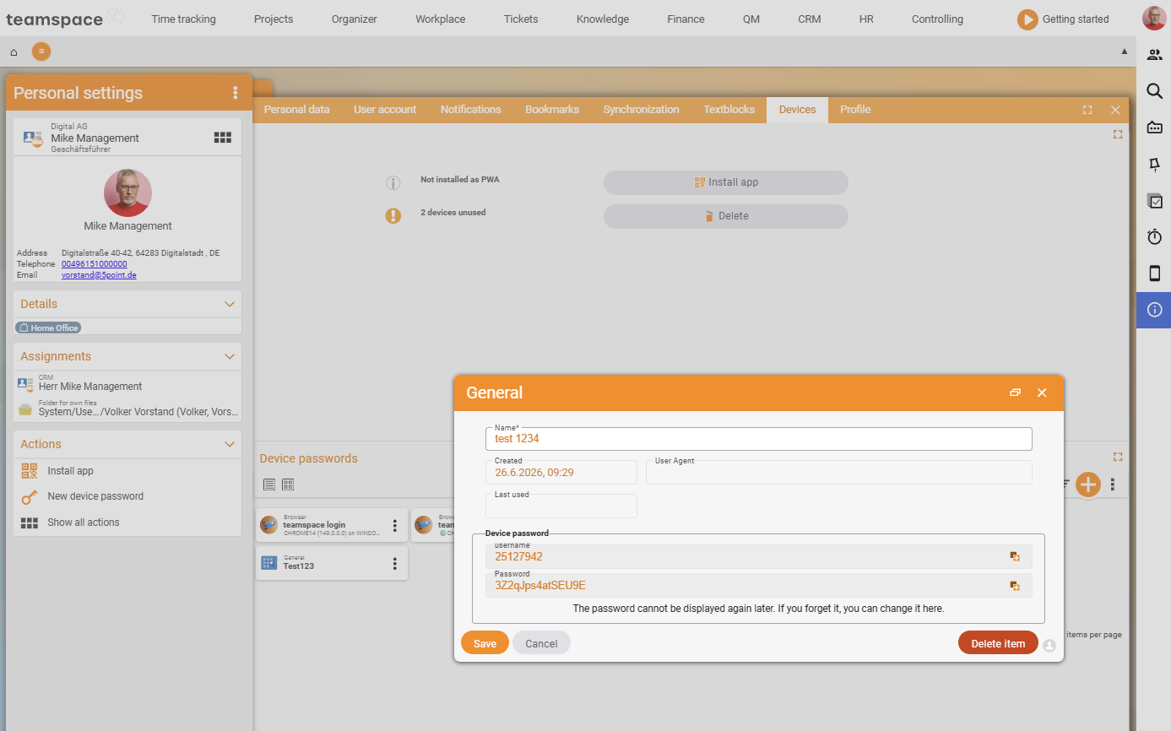Viewport: 1171px width, 731px height.
Task: Add a new device password with plus icon
Action: (1088, 485)
